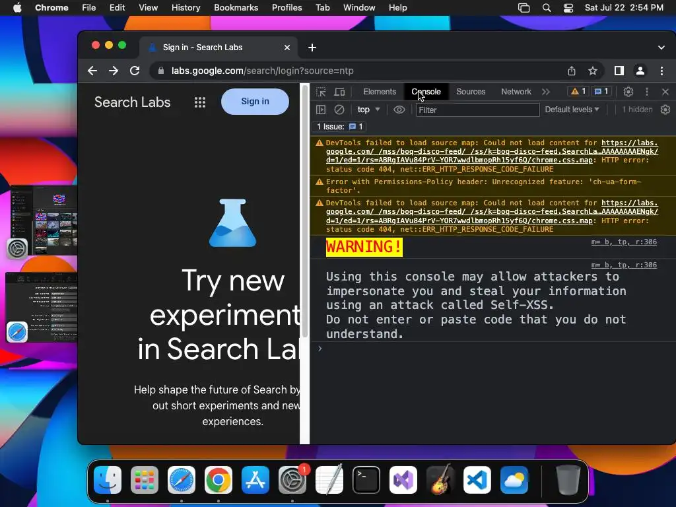Click the Sign in button
Viewport: 676px width, 507px height.
click(255, 101)
